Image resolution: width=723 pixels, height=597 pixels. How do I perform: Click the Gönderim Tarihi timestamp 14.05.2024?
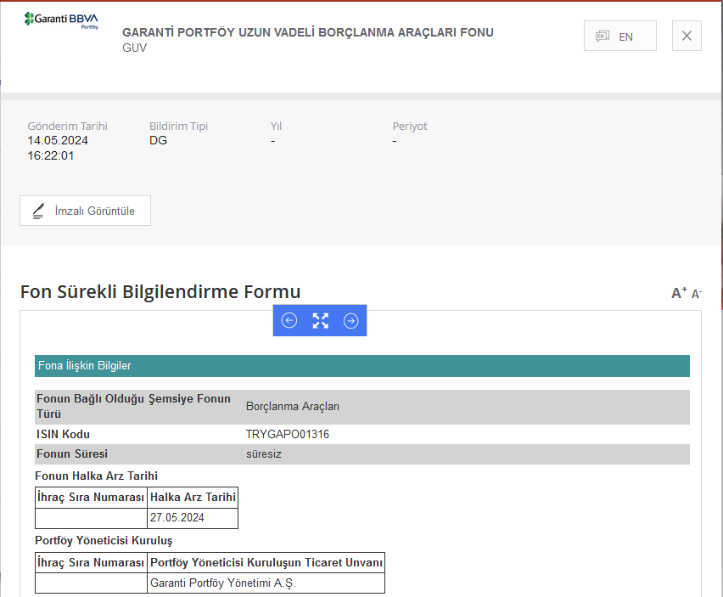click(53, 140)
